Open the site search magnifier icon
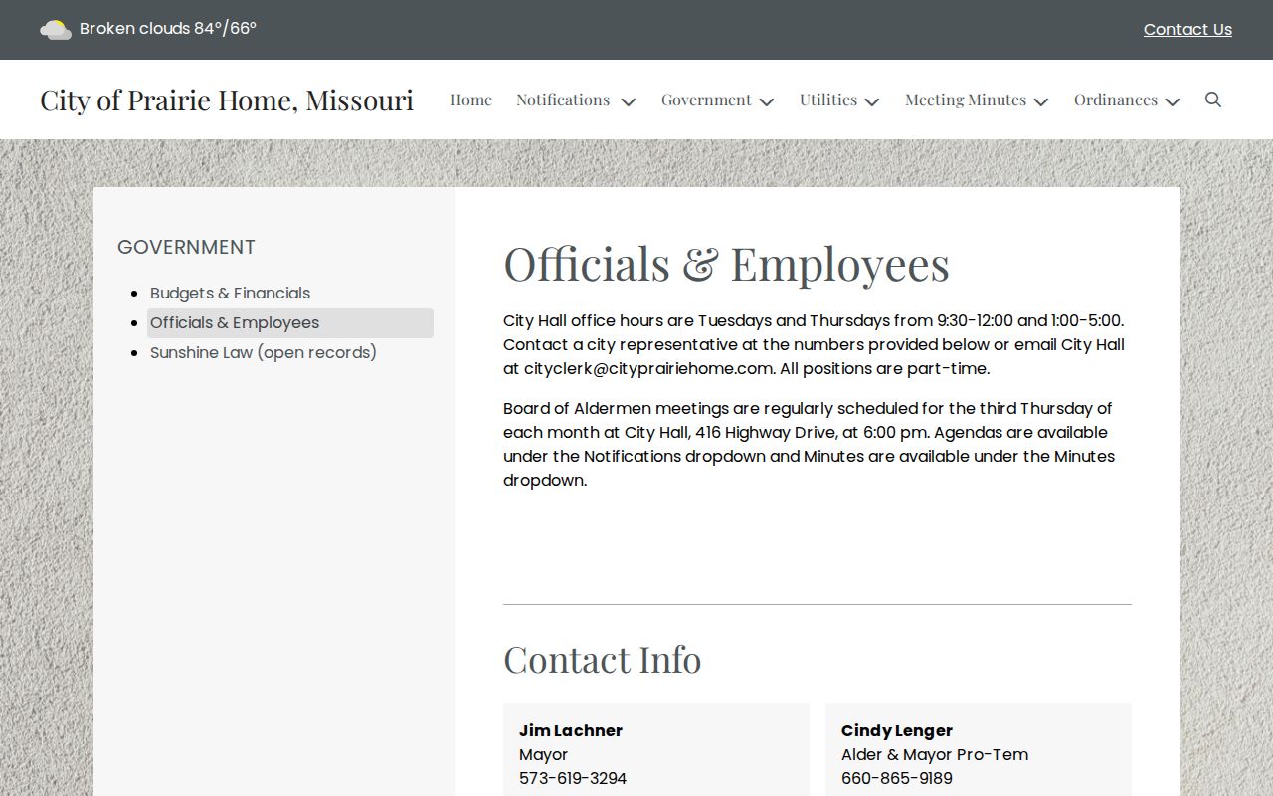This screenshot has width=1273, height=796. 1213,99
